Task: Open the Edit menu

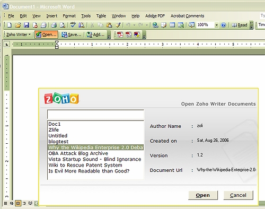Action: (x=23, y=16)
